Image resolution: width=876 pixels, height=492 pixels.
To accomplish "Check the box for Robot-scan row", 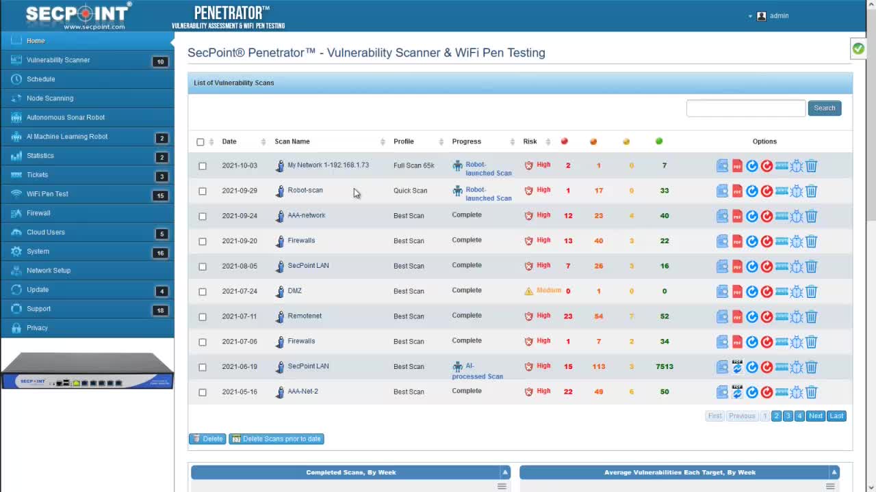I will tap(203, 191).
